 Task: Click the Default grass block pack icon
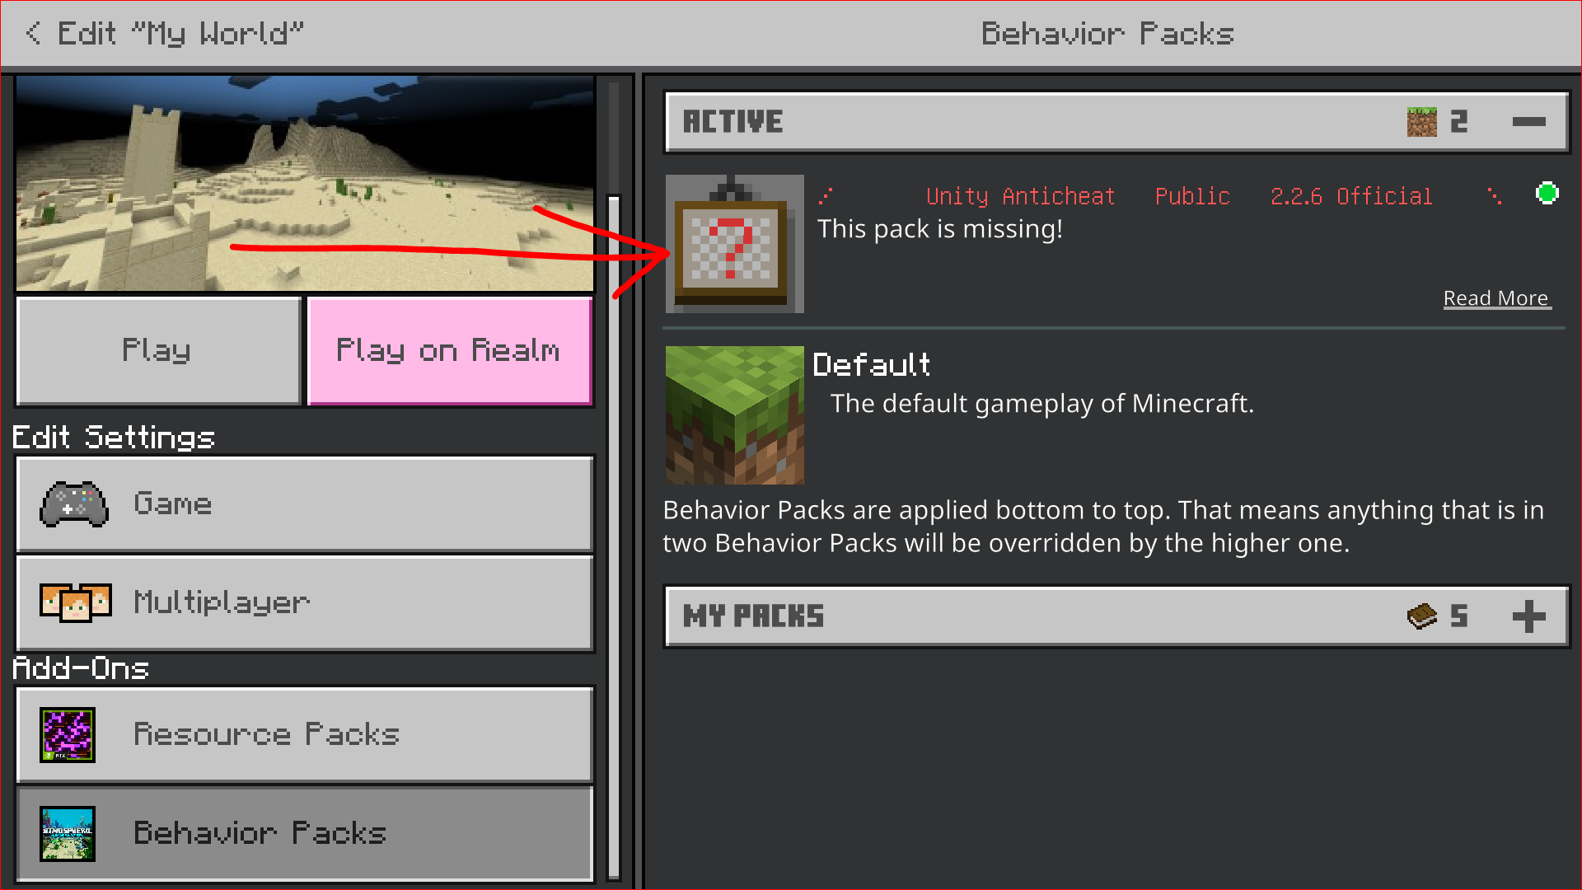734,415
